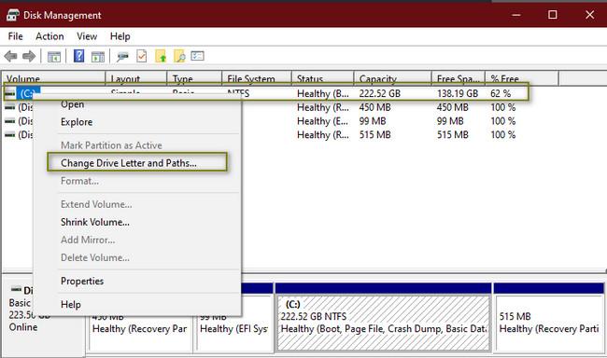Image resolution: width=607 pixels, height=358 pixels.
Task: Click the folder with green up arrow icon
Action: 161,57
